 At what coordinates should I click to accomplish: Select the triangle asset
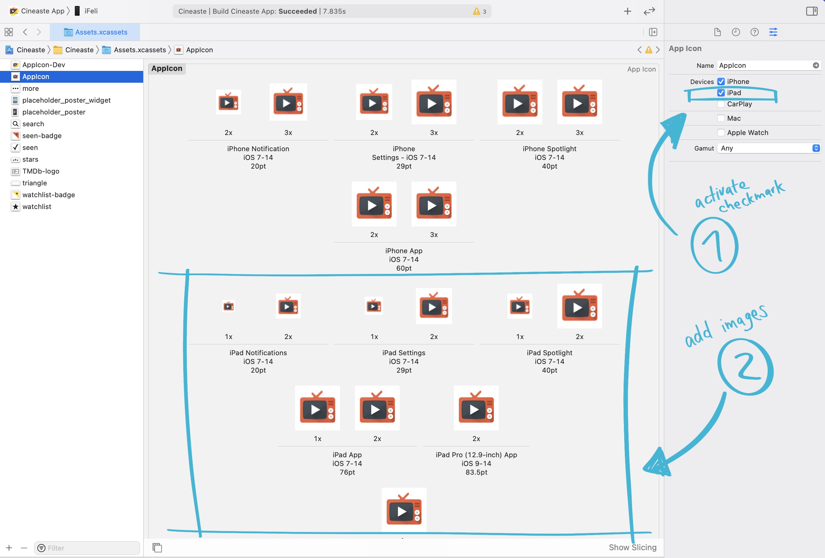tap(72, 183)
